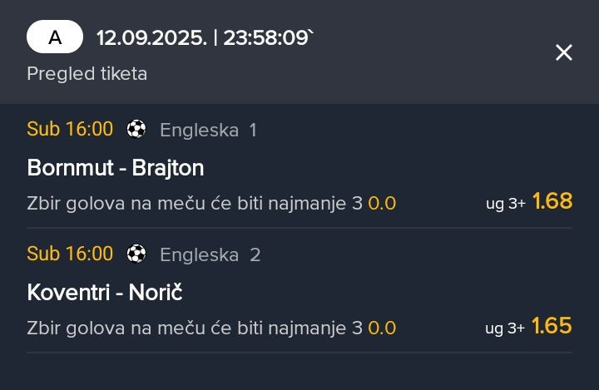Viewport: 599px width, 390px height.
Task: Click the ug 3+ label beside 1.68
Action: click(x=506, y=204)
